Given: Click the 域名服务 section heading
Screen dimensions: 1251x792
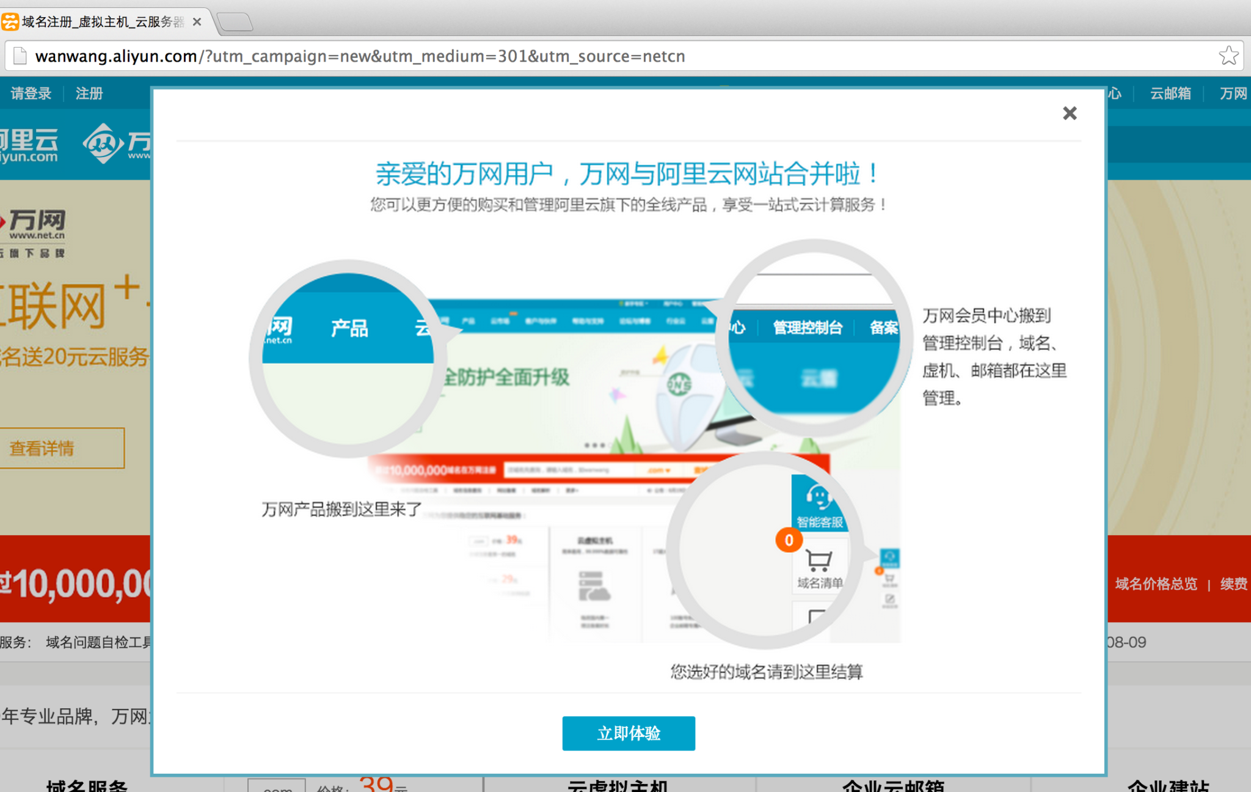Looking at the screenshot, I should coord(87,785).
